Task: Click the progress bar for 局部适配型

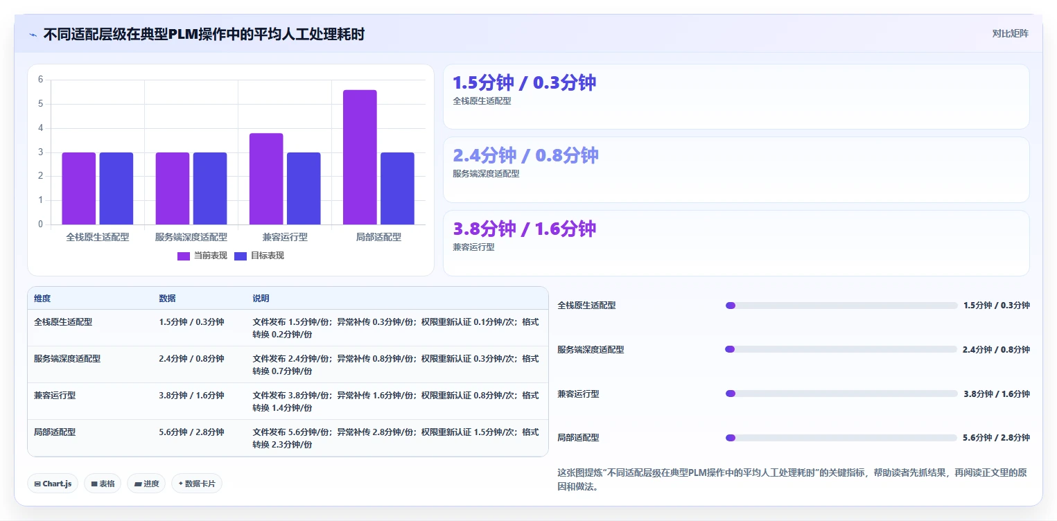Action: click(841, 438)
